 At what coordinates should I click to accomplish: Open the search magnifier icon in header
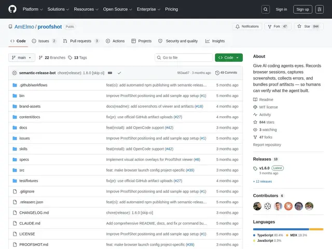pos(266,9)
